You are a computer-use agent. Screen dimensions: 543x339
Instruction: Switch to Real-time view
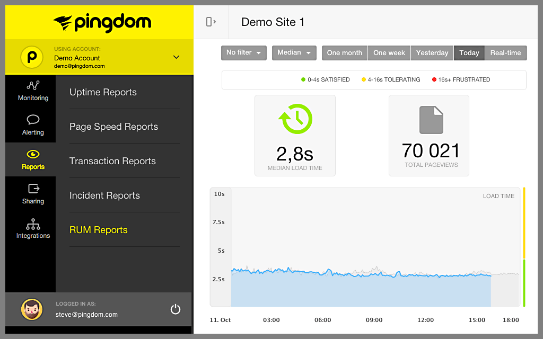click(505, 53)
